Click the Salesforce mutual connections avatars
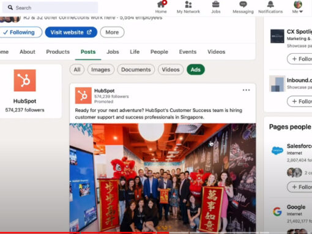The width and height of the screenshot is (312, 234). pyautogui.click(x=294, y=173)
